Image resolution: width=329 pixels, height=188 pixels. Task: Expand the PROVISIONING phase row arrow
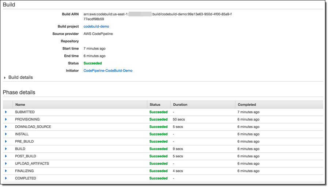click(6, 119)
